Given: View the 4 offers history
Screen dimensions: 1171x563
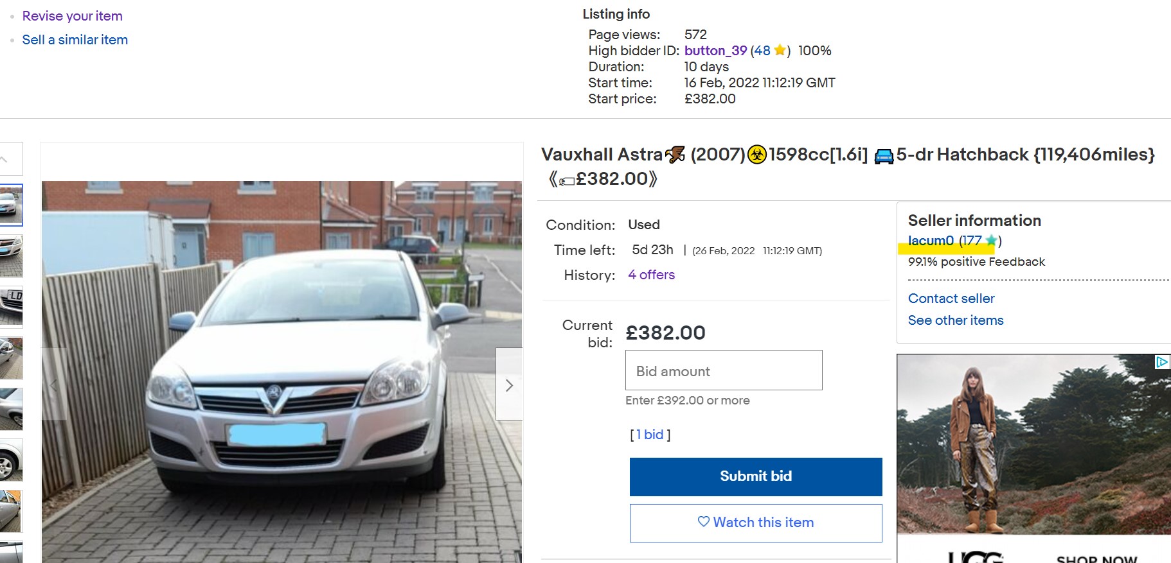Looking at the screenshot, I should pos(651,275).
